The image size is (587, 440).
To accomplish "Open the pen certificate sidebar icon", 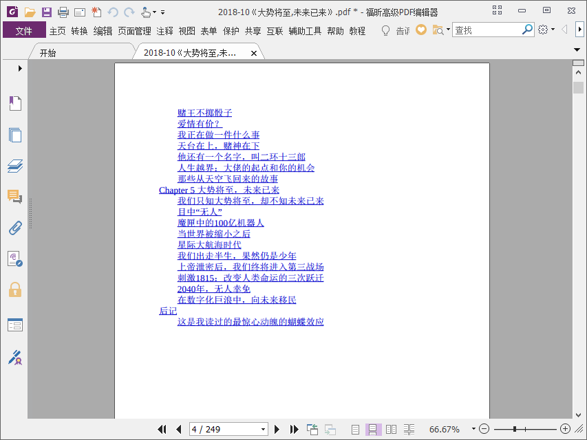I will pos(15,357).
